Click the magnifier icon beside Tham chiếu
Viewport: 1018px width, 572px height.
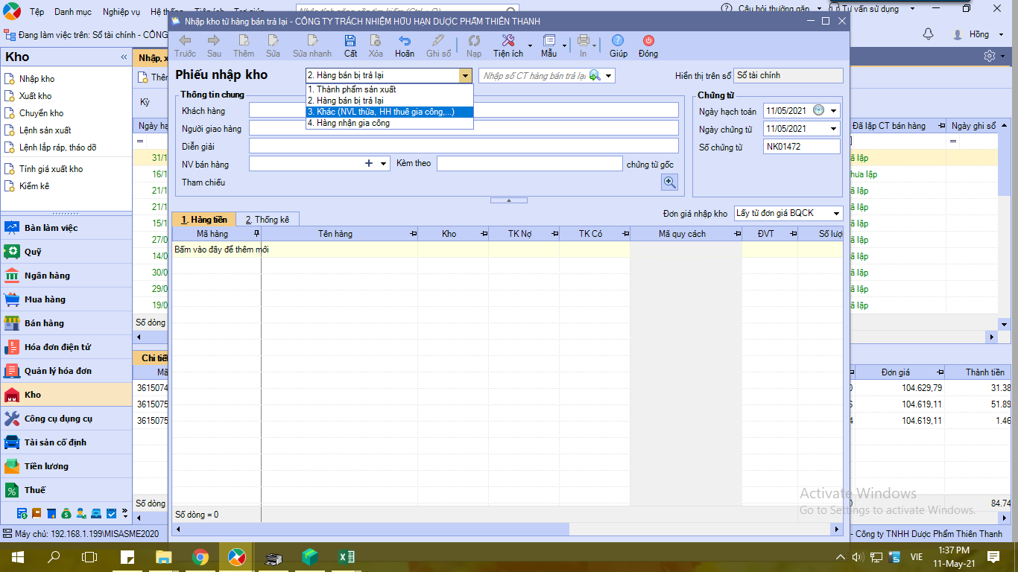click(669, 182)
